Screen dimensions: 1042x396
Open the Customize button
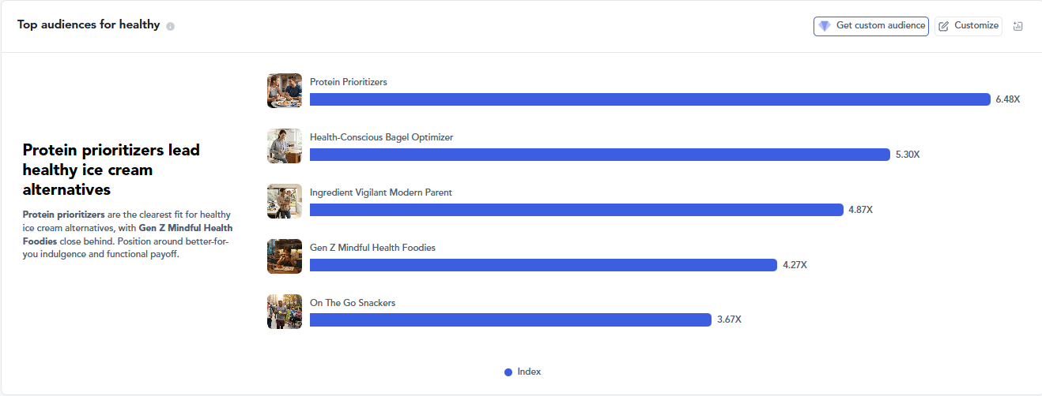968,26
